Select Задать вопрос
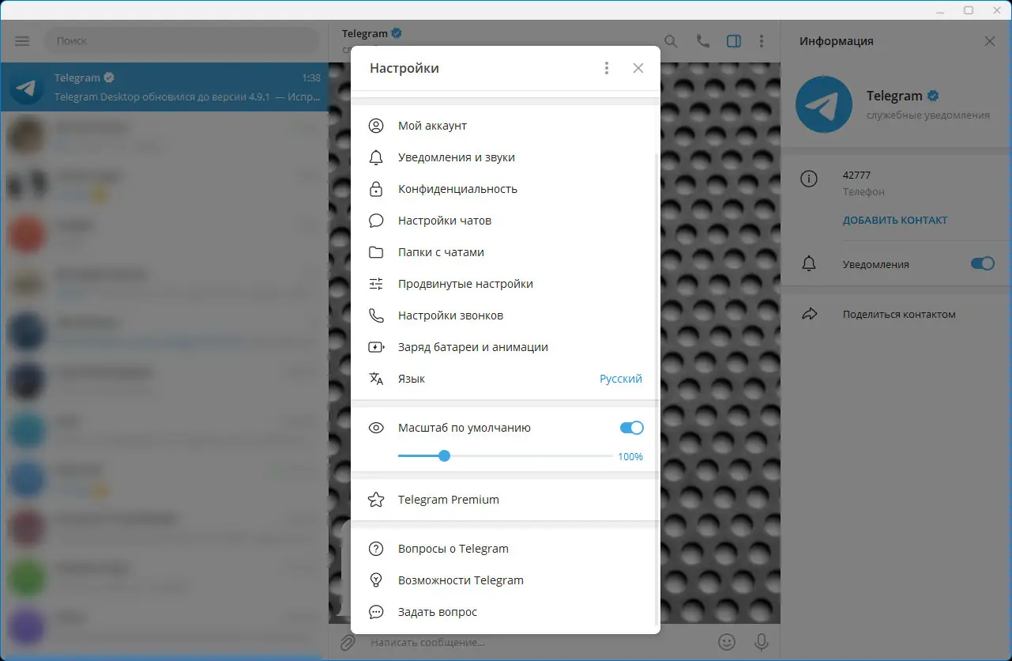The width and height of the screenshot is (1012, 661). pos(506,612)
